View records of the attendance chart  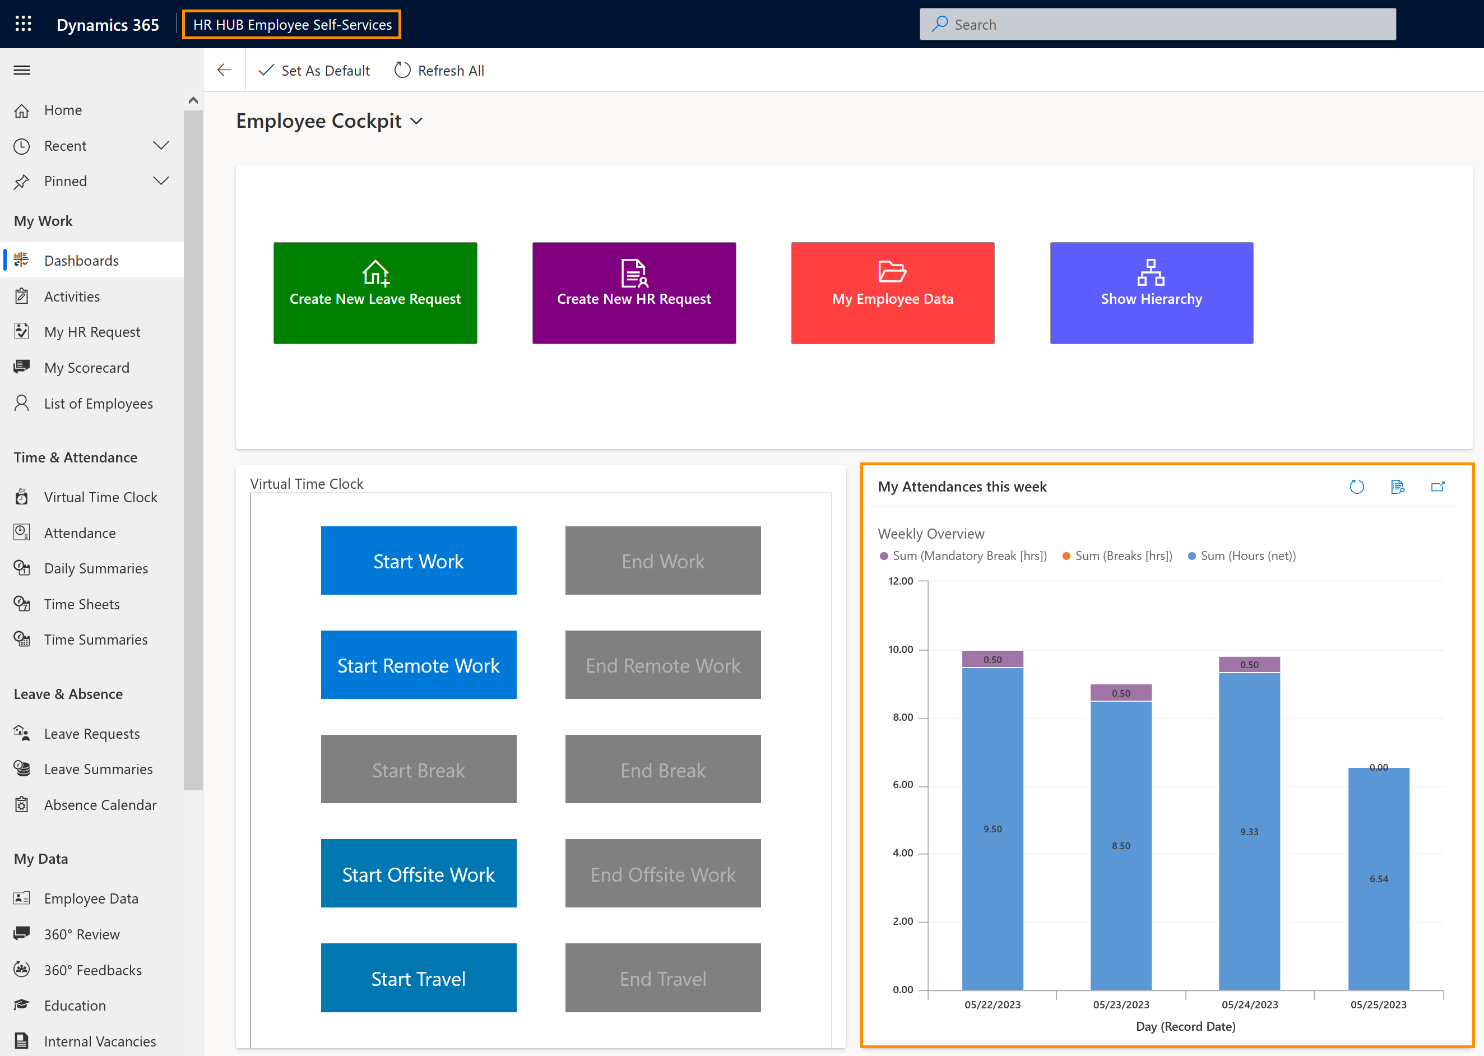click(1398, 487)
